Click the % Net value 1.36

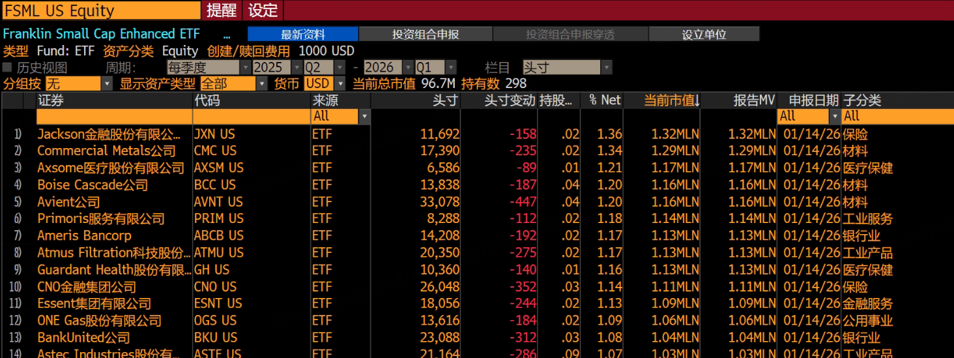pos(609,134)
